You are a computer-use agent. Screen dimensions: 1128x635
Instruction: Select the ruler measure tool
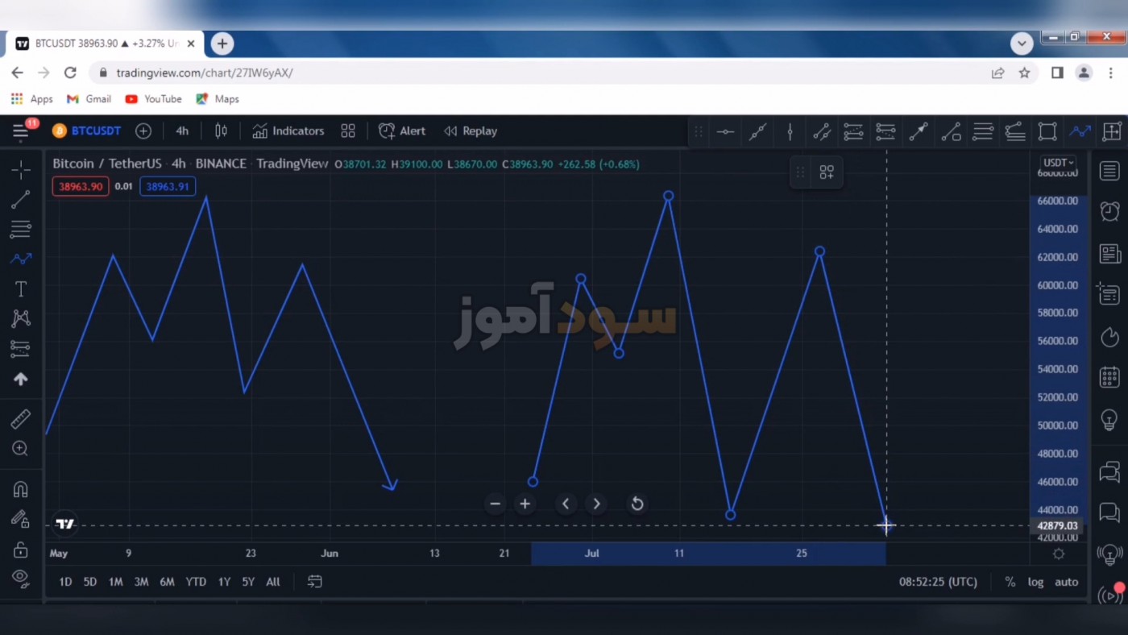point(21,418)
